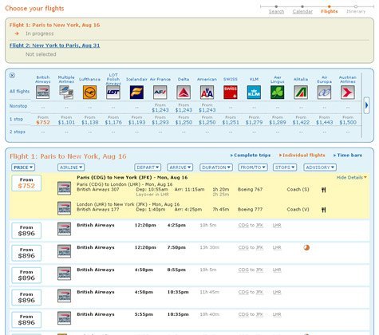Viewport: 379px width, 335px height.
Task: Open the PRICE sort dropdown
Action: click(x=23, y=167)
